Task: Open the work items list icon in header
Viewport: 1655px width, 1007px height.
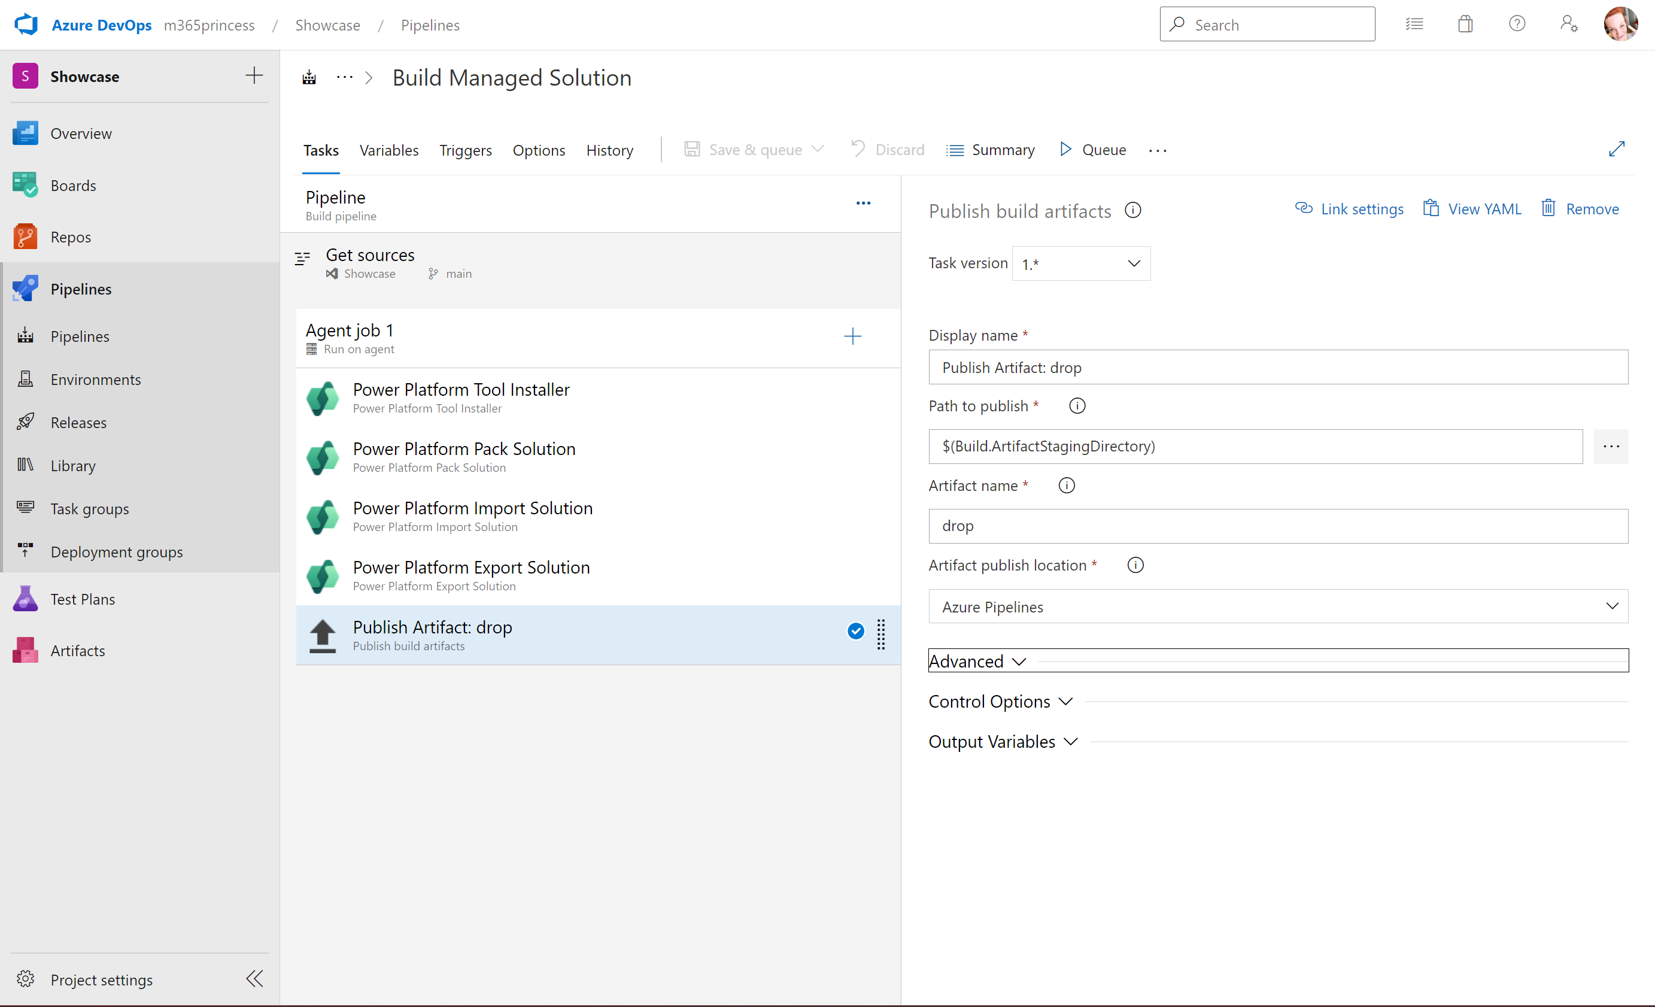Action: 1414,24
